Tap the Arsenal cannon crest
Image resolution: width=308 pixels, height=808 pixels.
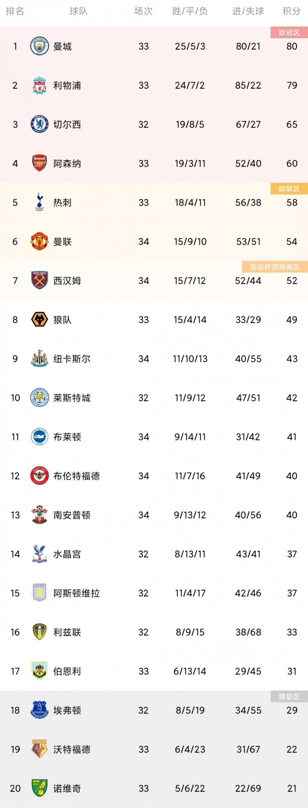point(39,163)
